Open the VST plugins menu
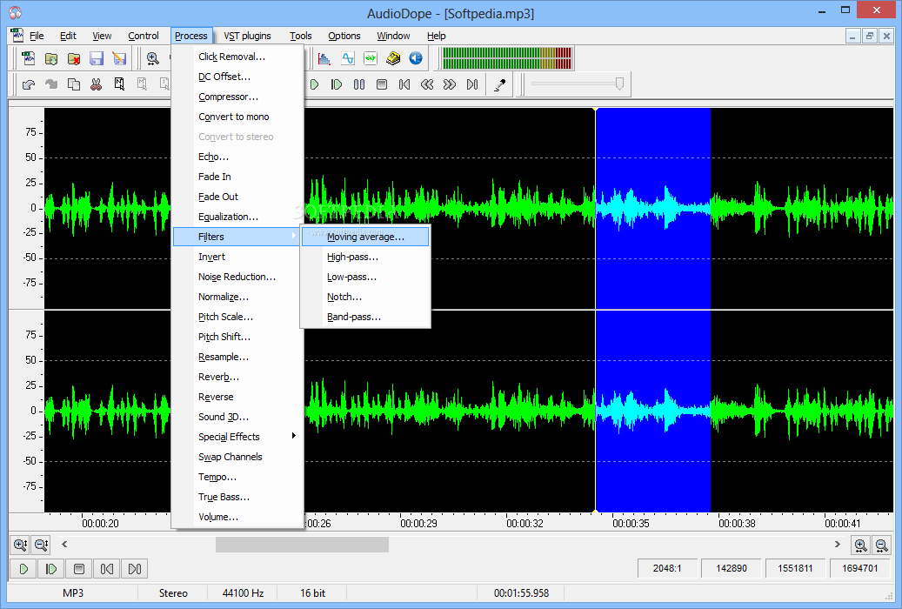 click(x=247, y=36)
